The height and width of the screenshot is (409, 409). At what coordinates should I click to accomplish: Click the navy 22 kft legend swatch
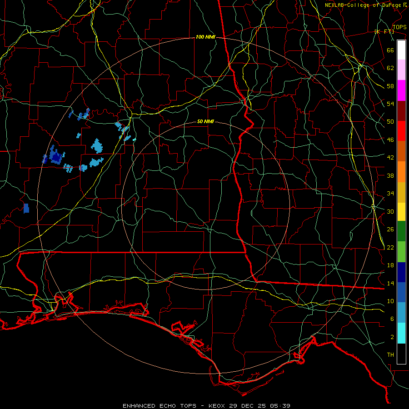tap(401, 272)
